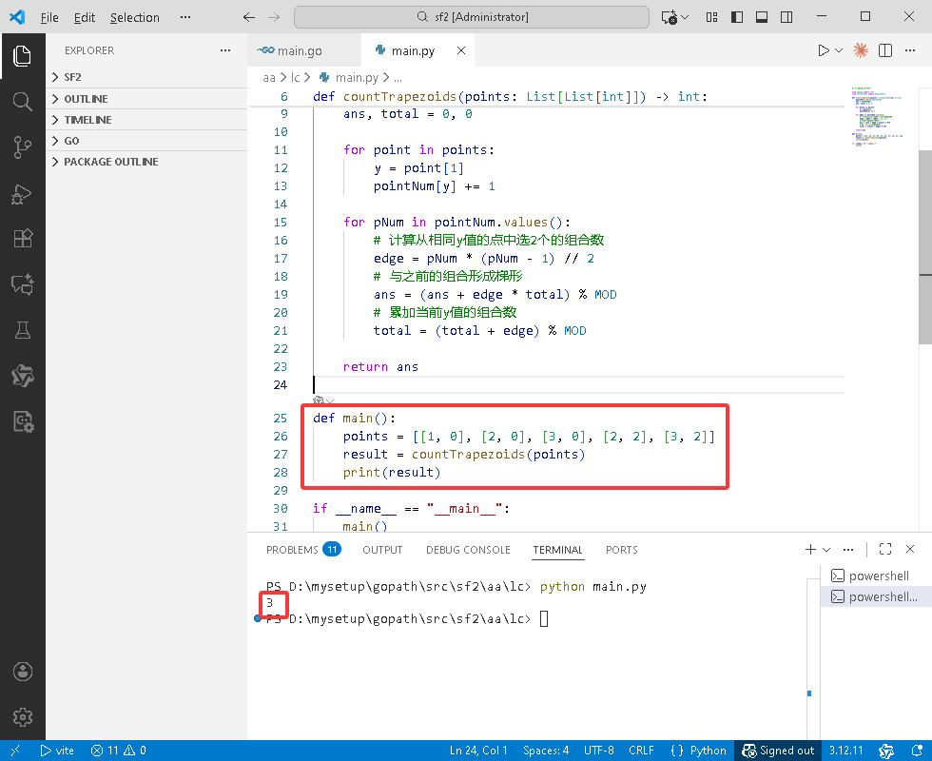The height and width of the screenshot is (761, 932).
Task: Change encoding UTF-8 in status bar
Action: point(598,751)
